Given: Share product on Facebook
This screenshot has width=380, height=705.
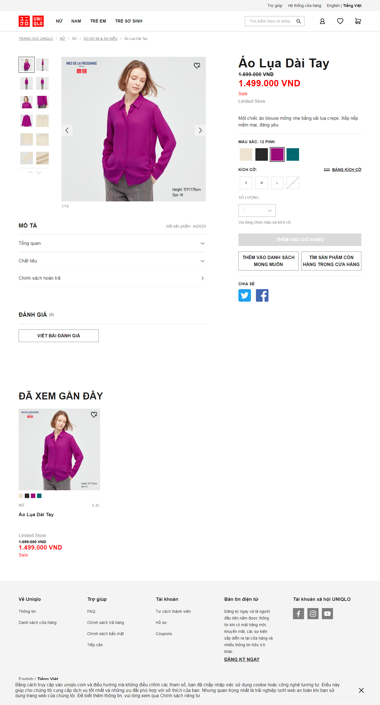Looking at the screenshot, I should point(262,295).
